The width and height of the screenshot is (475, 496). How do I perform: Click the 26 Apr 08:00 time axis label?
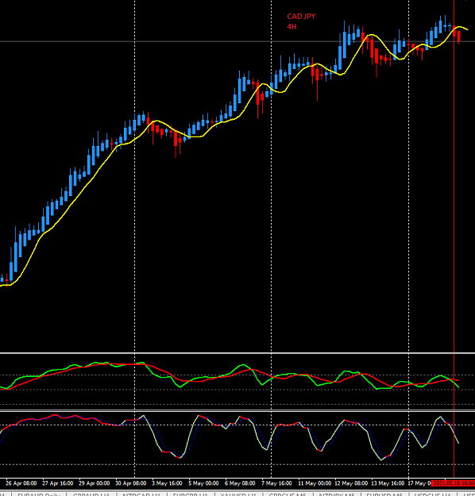[21, 483]
